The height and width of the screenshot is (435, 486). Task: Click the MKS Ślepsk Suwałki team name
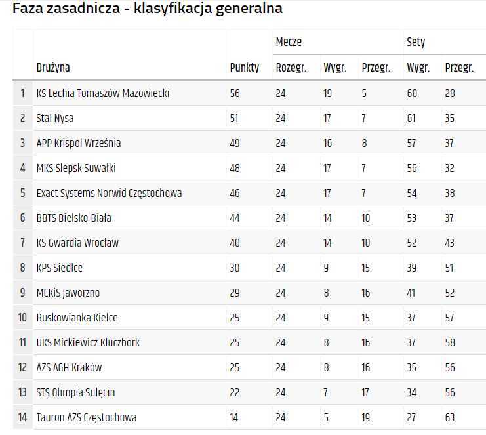[x=76, y=168]
